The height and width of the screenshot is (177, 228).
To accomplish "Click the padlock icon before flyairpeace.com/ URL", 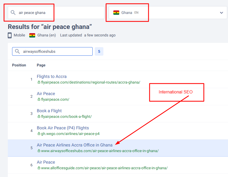I will pos(39,99).
